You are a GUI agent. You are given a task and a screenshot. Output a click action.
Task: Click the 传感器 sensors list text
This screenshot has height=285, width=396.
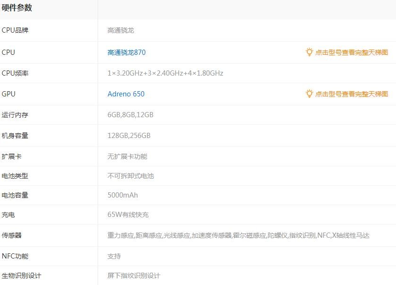(238, 235)
